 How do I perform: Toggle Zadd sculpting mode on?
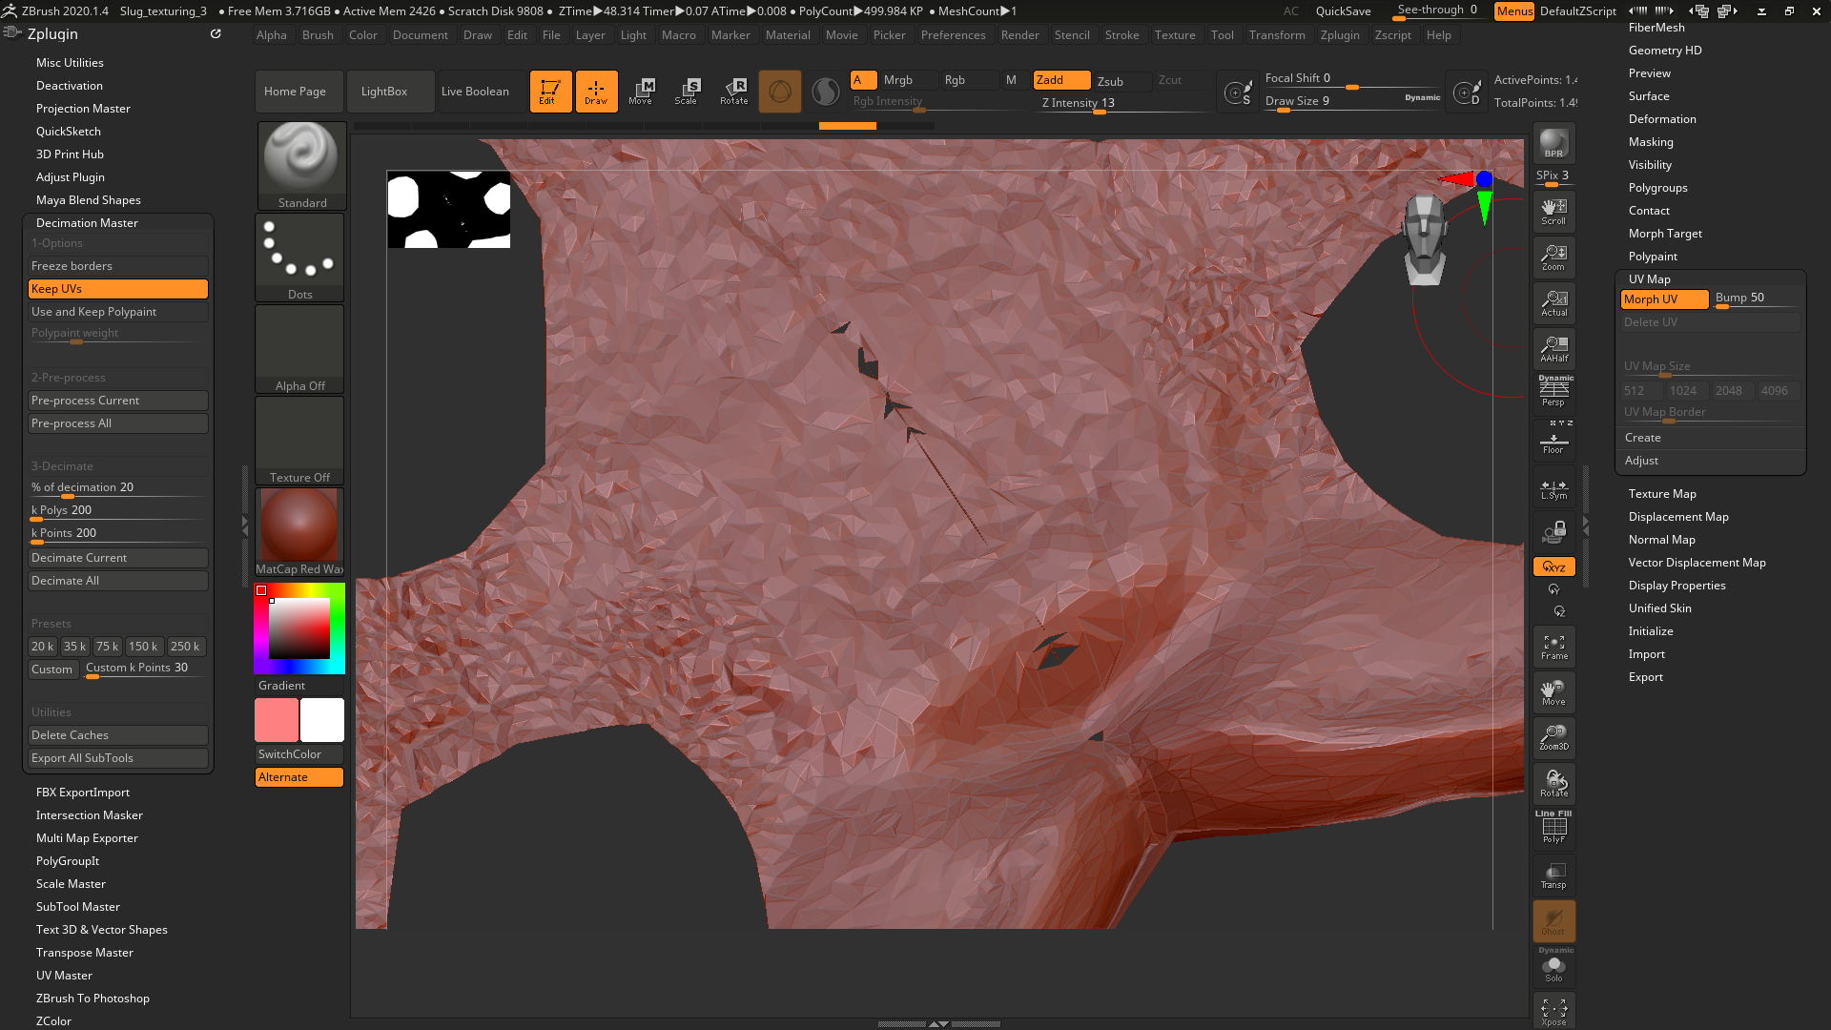[1051, 79]
